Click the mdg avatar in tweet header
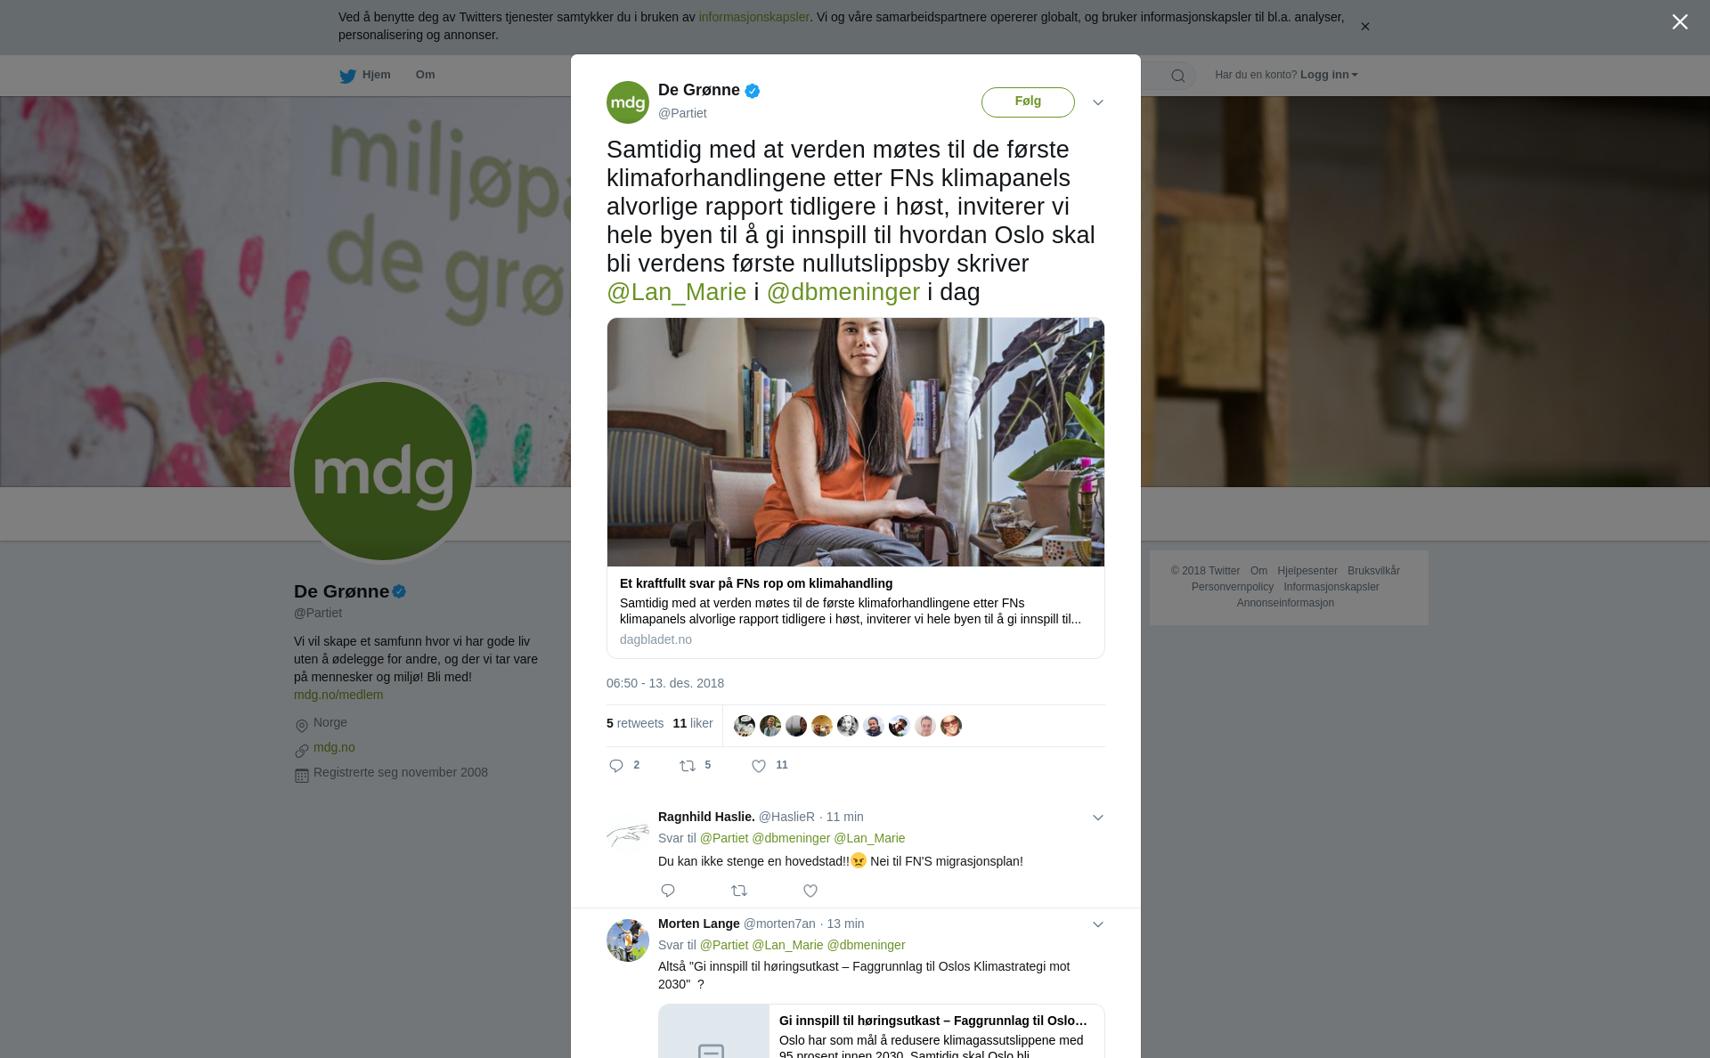Image resolution: width=1710 pixels, height=1058 pixels. pyautogui.click(x=628, y=102)
